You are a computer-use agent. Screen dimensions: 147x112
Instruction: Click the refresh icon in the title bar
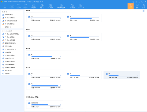[133, 2]
